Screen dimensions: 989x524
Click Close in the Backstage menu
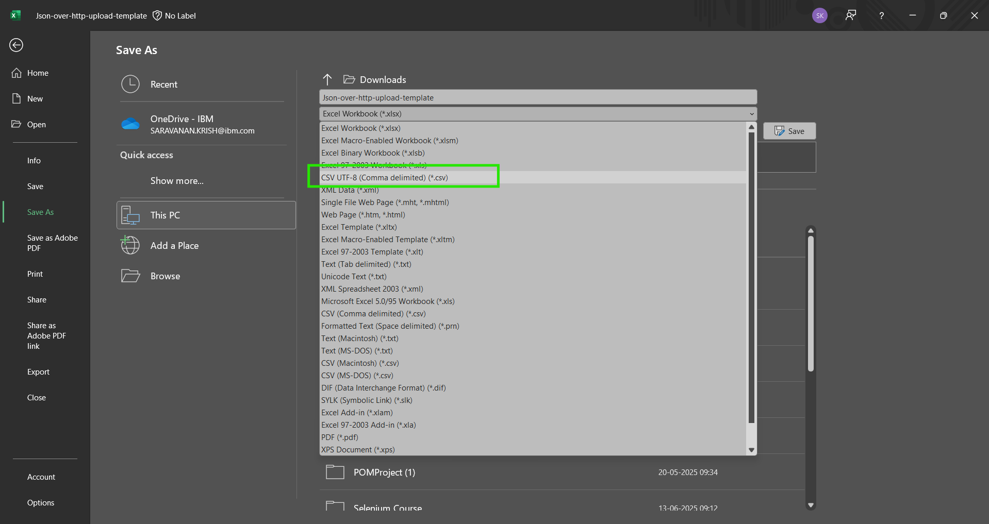click(37, 397)
